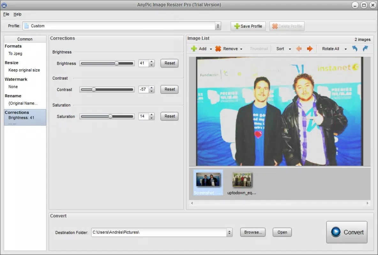The image size is (378, 255).
Task: Decrease Contrast with stepper down arrow
Action: point(151,91)
